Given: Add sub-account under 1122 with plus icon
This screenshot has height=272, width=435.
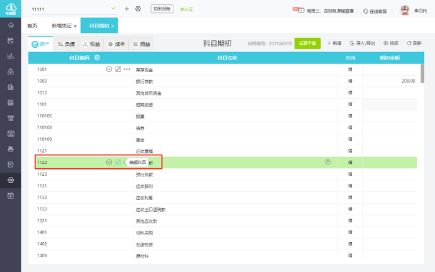Looking at the screenshot, I should [x=109, y=162].
